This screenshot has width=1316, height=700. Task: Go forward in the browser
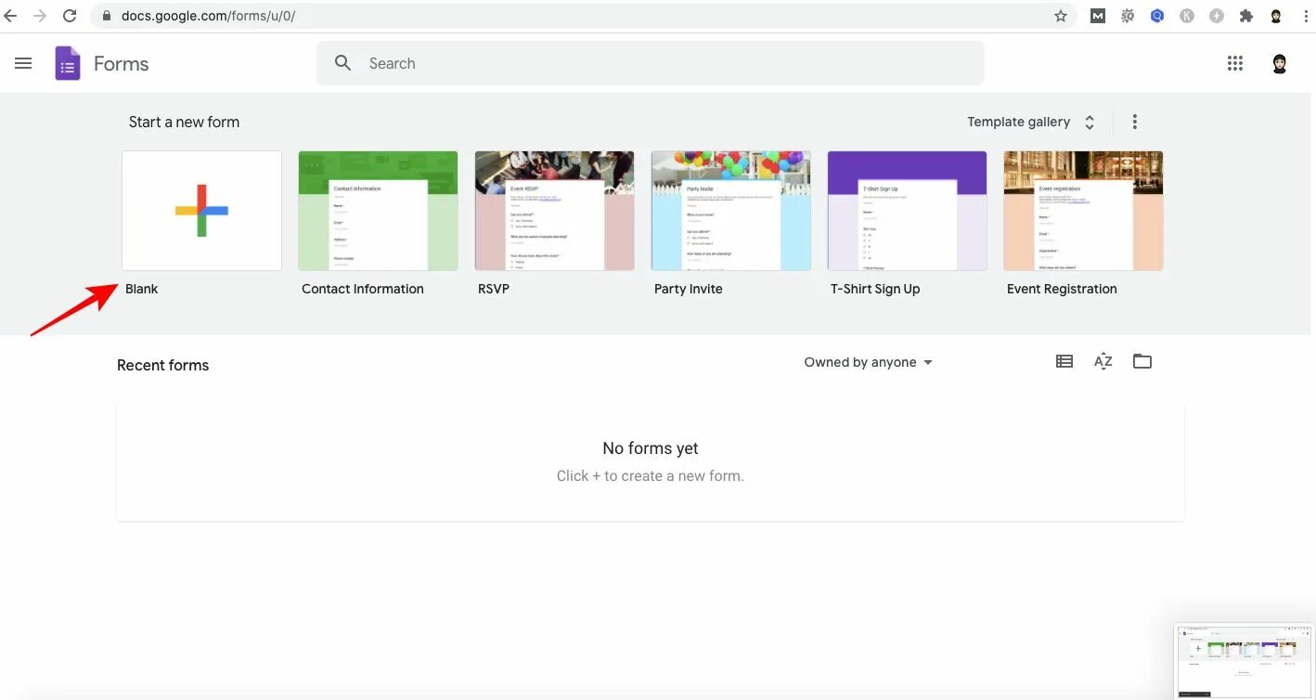pyautogui.click(x=39, y=16)
